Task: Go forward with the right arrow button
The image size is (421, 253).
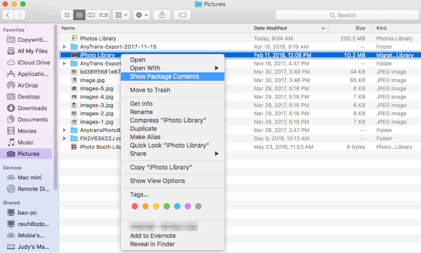Action: pos(19,15)
